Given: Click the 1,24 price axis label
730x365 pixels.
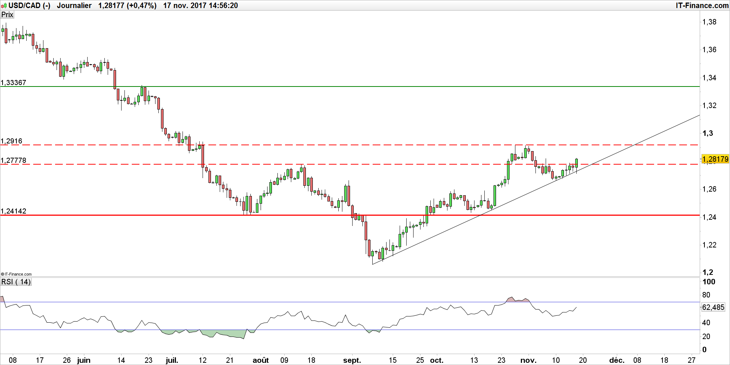Looking at the screenshot, I should pos(709,217).
